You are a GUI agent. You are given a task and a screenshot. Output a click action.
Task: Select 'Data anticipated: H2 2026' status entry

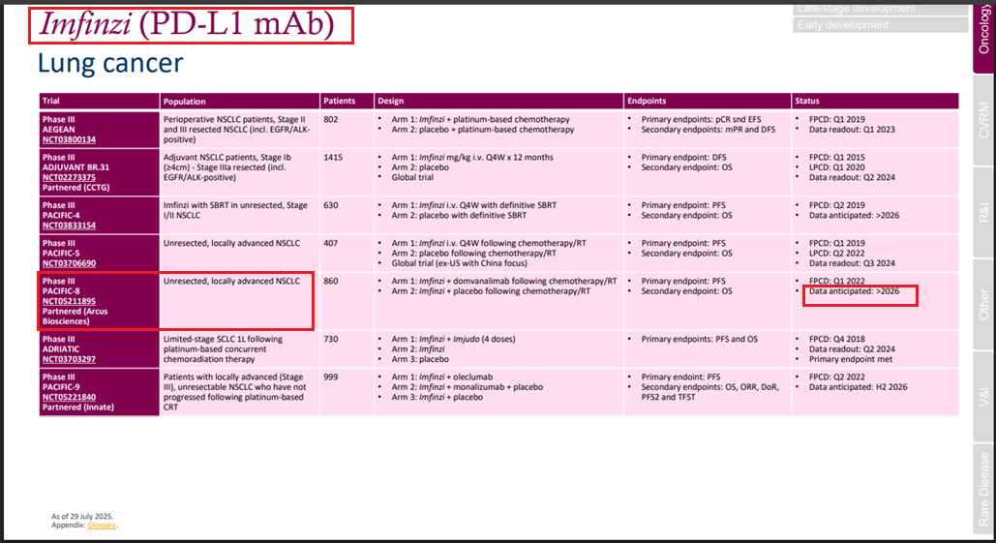[x=859, y=387]
